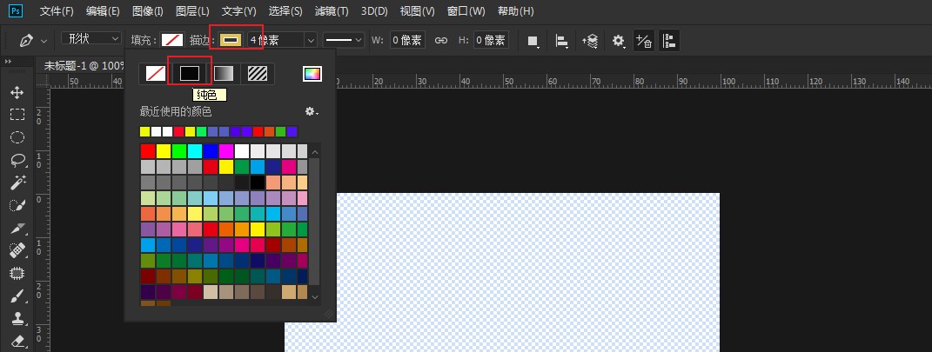Open the 帮助(H) menu
Image resolution: width=932 pixels, height=352 pixels.
(x=515, y=11)
